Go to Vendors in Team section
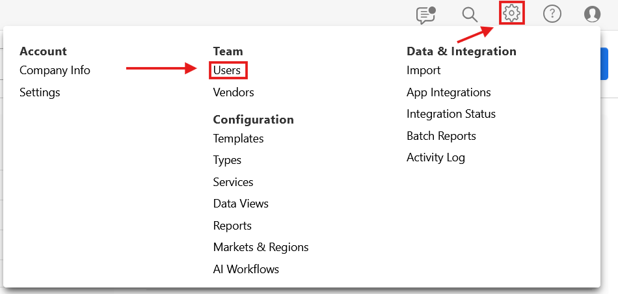This screenshot has width=618, height=294. [234, 92]
